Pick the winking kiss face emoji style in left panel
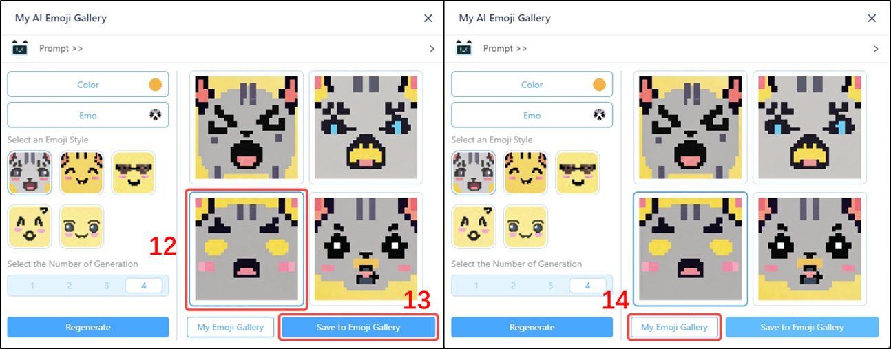 (30, 226)
